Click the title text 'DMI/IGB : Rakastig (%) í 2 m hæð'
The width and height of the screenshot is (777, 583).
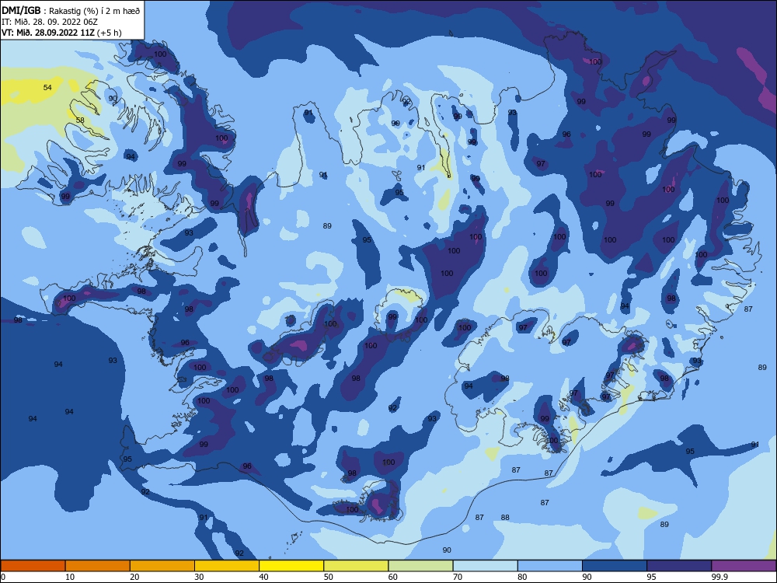click(x=71, y=10)
